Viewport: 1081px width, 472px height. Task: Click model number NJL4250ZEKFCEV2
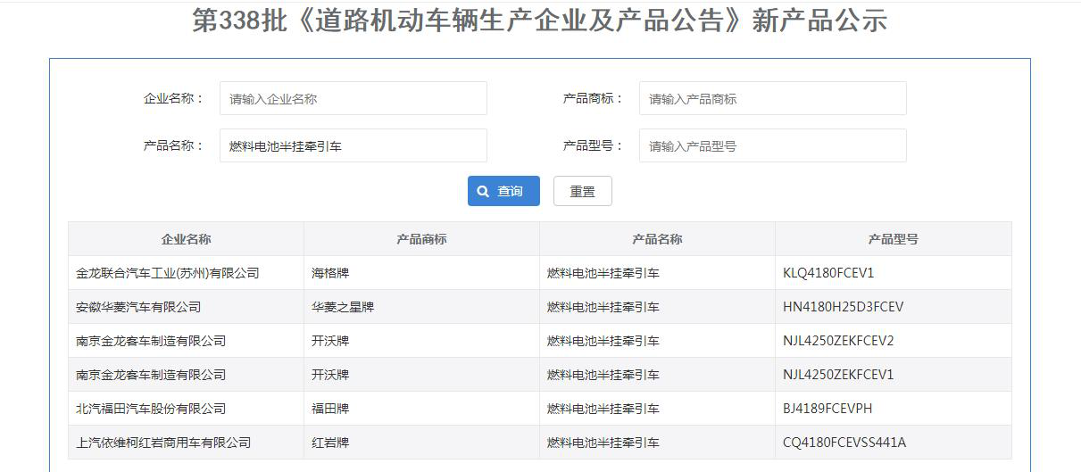coord(838,341)
